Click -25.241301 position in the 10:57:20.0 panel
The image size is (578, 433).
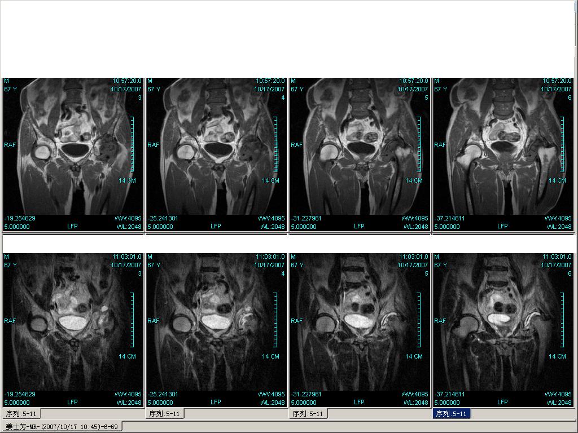(163, 218)
